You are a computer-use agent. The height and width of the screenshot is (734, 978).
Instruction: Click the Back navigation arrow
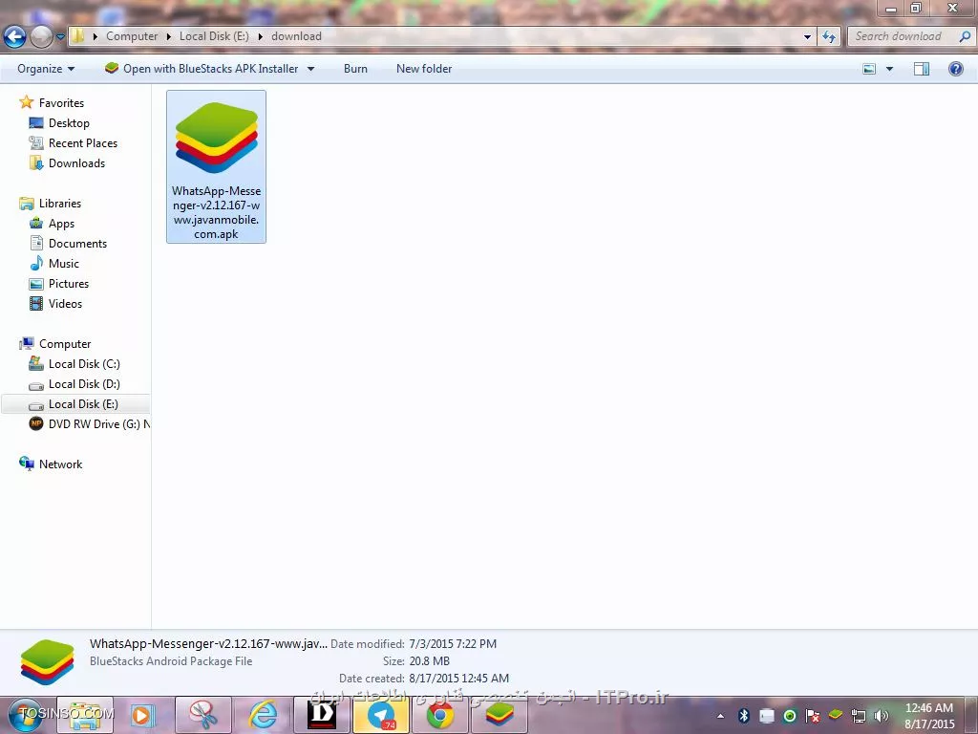[14, 37]
